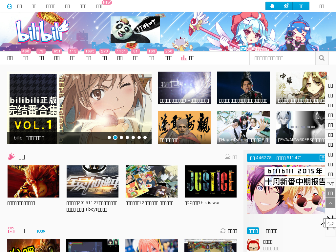Screen dimensions: 336x252
Task: Open the category with the 163 badge
Action: (x=152, y=58)
